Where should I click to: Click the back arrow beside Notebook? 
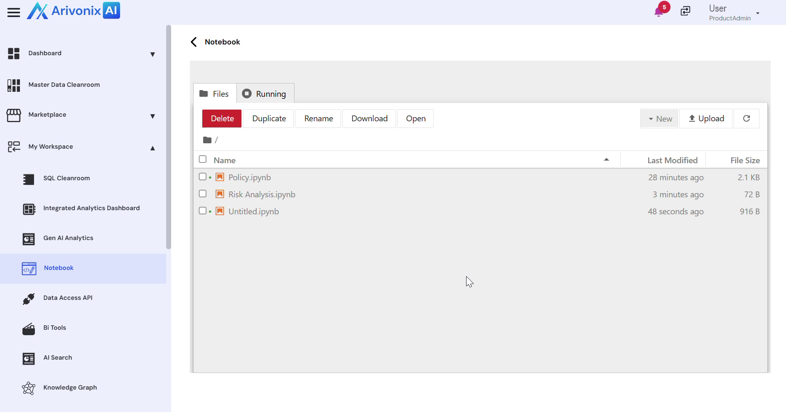tap(194, 42)
